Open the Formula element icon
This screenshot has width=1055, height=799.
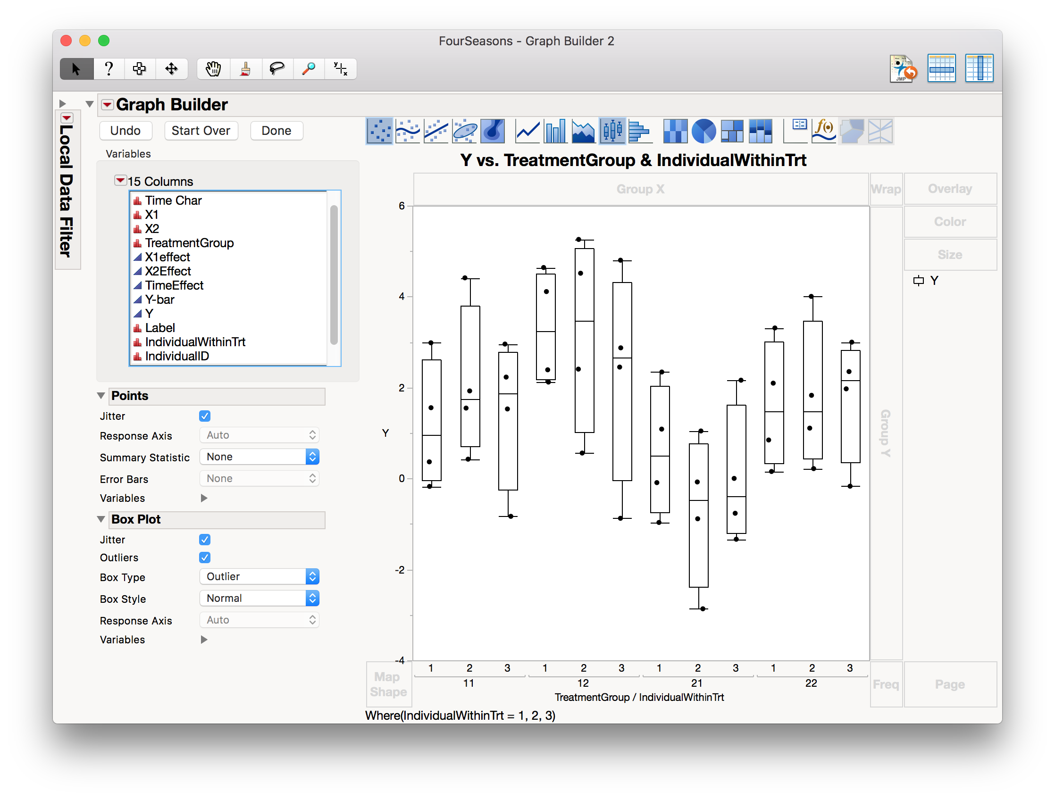(824, 131)
